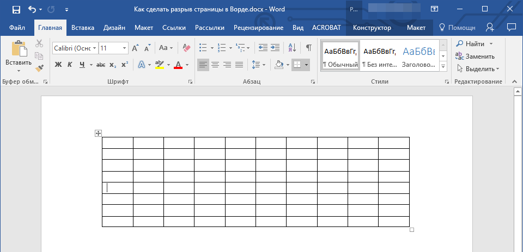Click the table move handle icon
This screenshot has height=252, width=523.
pos(99,133)
